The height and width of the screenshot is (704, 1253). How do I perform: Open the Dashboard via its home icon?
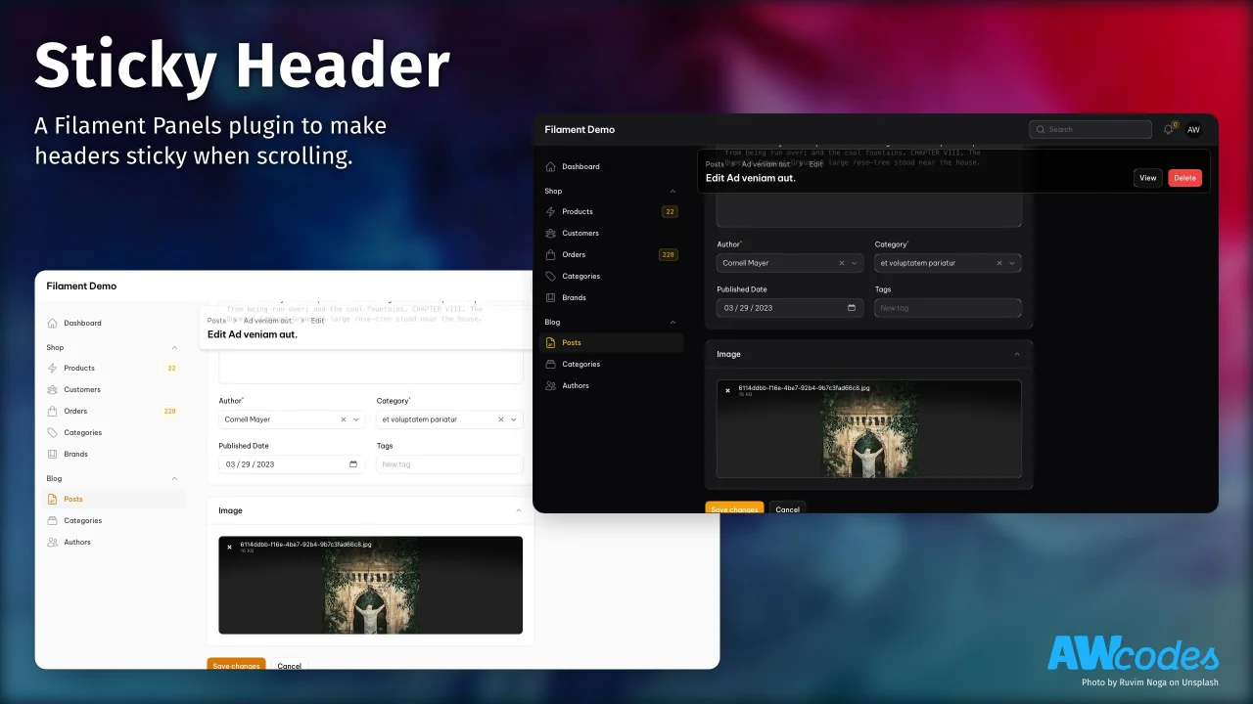(x=551, y=166)
